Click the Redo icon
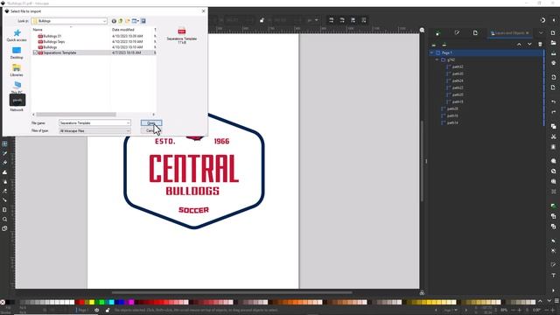Screen dimensions: 560x315 pos(553,112)
